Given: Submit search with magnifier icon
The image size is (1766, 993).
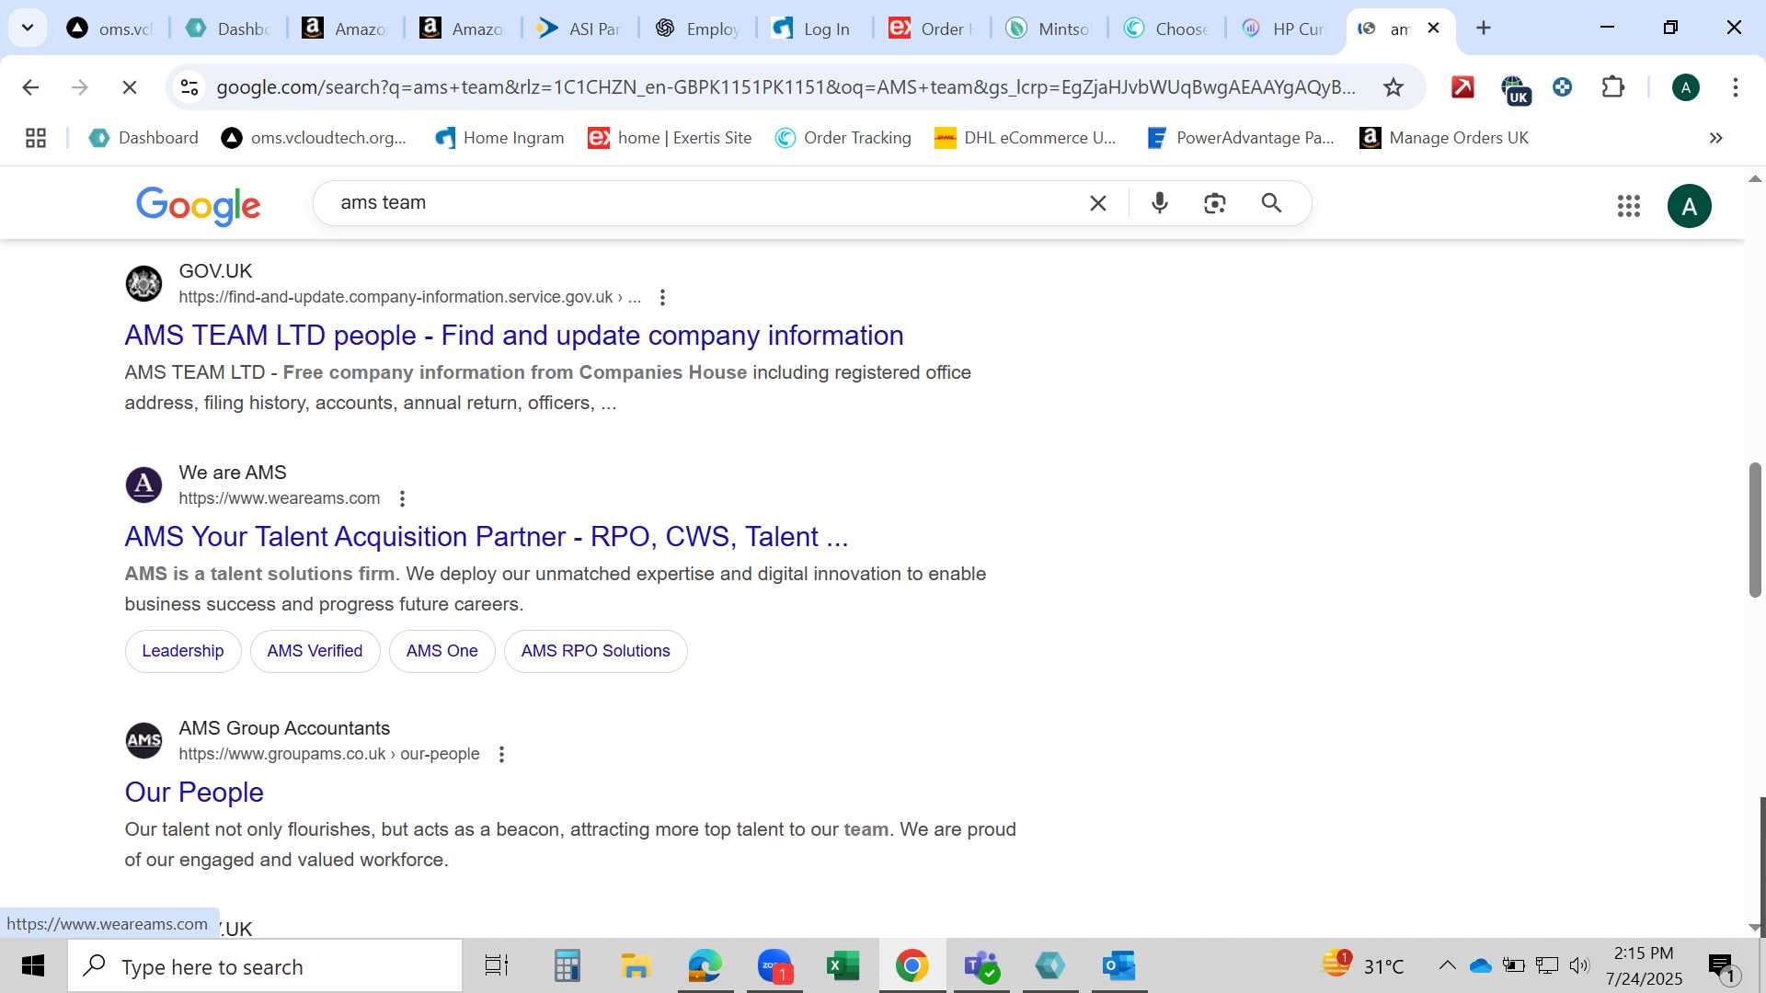Looking at the screenshot, I should tap(1271, 203).
